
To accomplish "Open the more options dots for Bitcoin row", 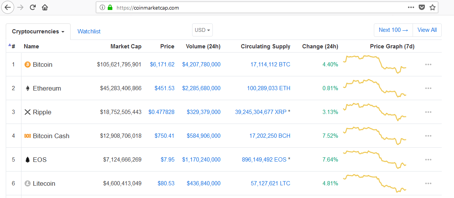I will pyautogui.click(x=428, y=64).
